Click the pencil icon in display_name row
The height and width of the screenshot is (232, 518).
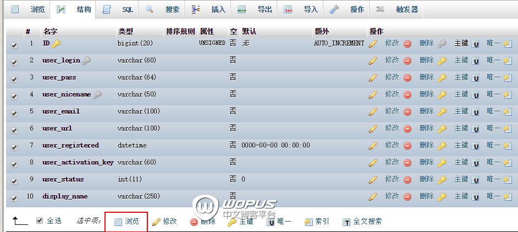tap(373, 196)
